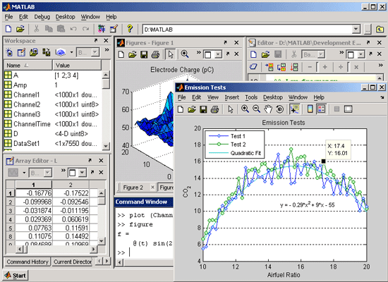
Task: Click the yellow Help question mark icon
Action: point(130,29)
